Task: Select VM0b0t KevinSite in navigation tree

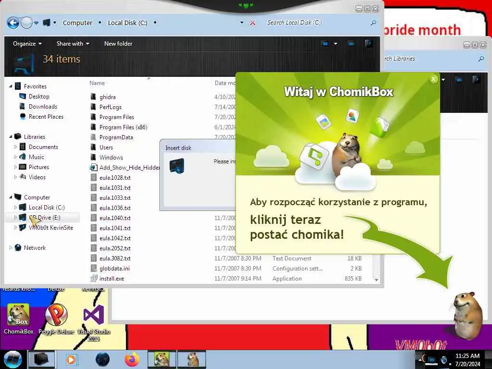Action: [50, 227]
